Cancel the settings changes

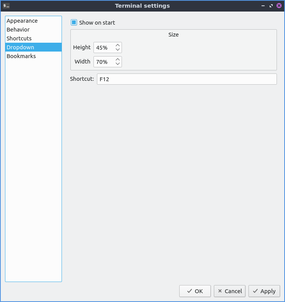coord(230,291)
